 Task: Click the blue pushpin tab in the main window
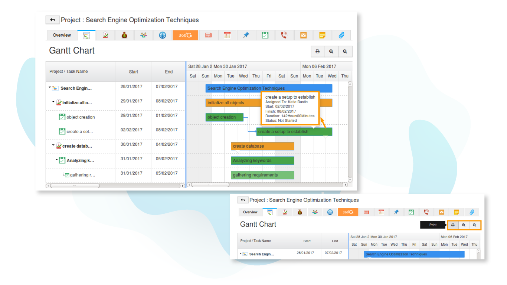(246, 35)
